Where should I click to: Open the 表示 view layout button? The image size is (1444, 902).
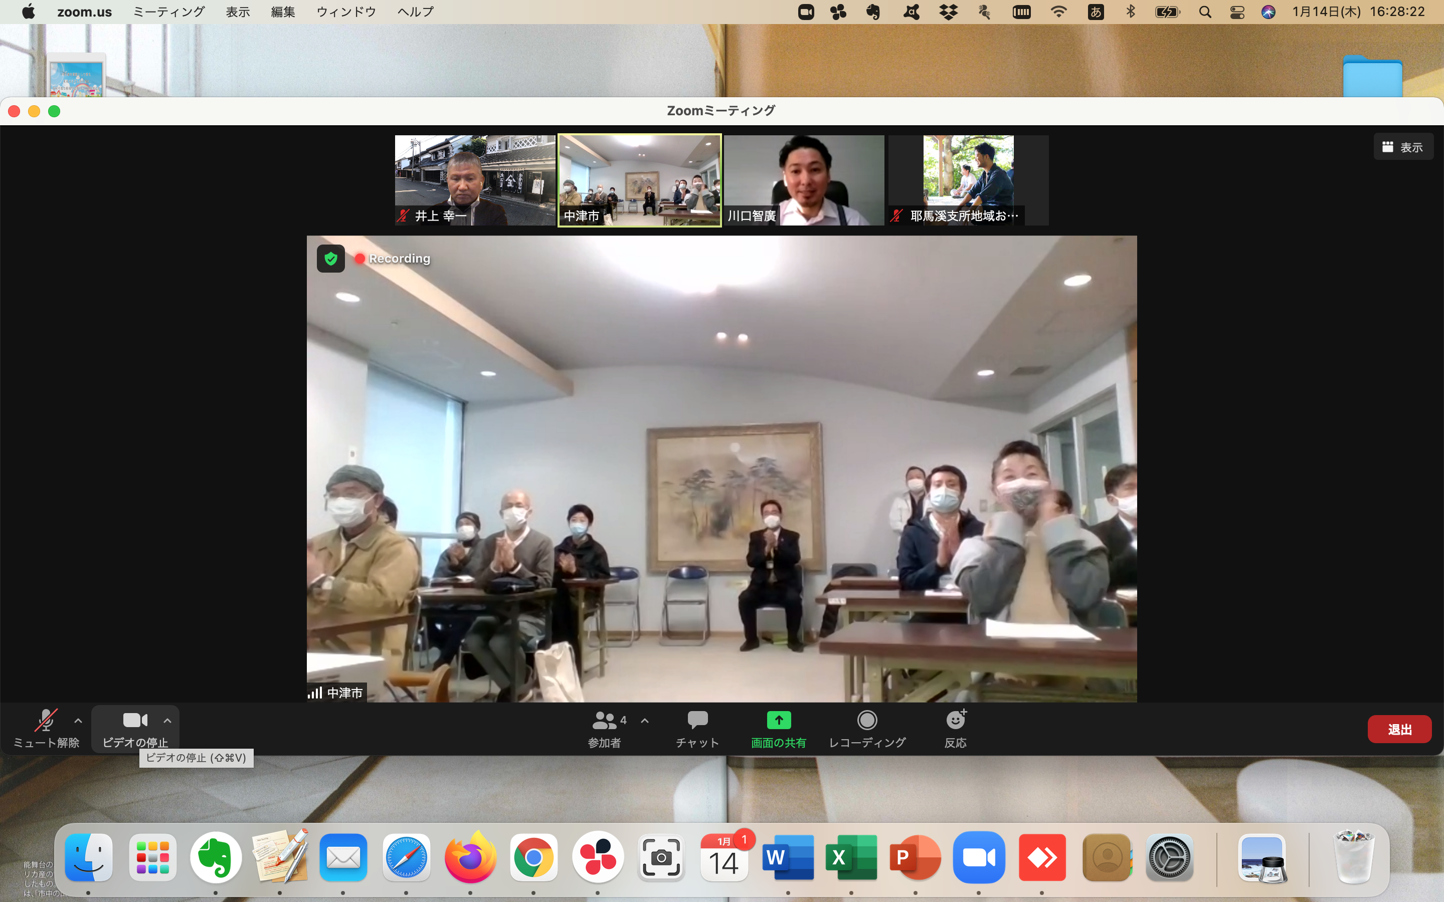click(x=1403, y=147)
